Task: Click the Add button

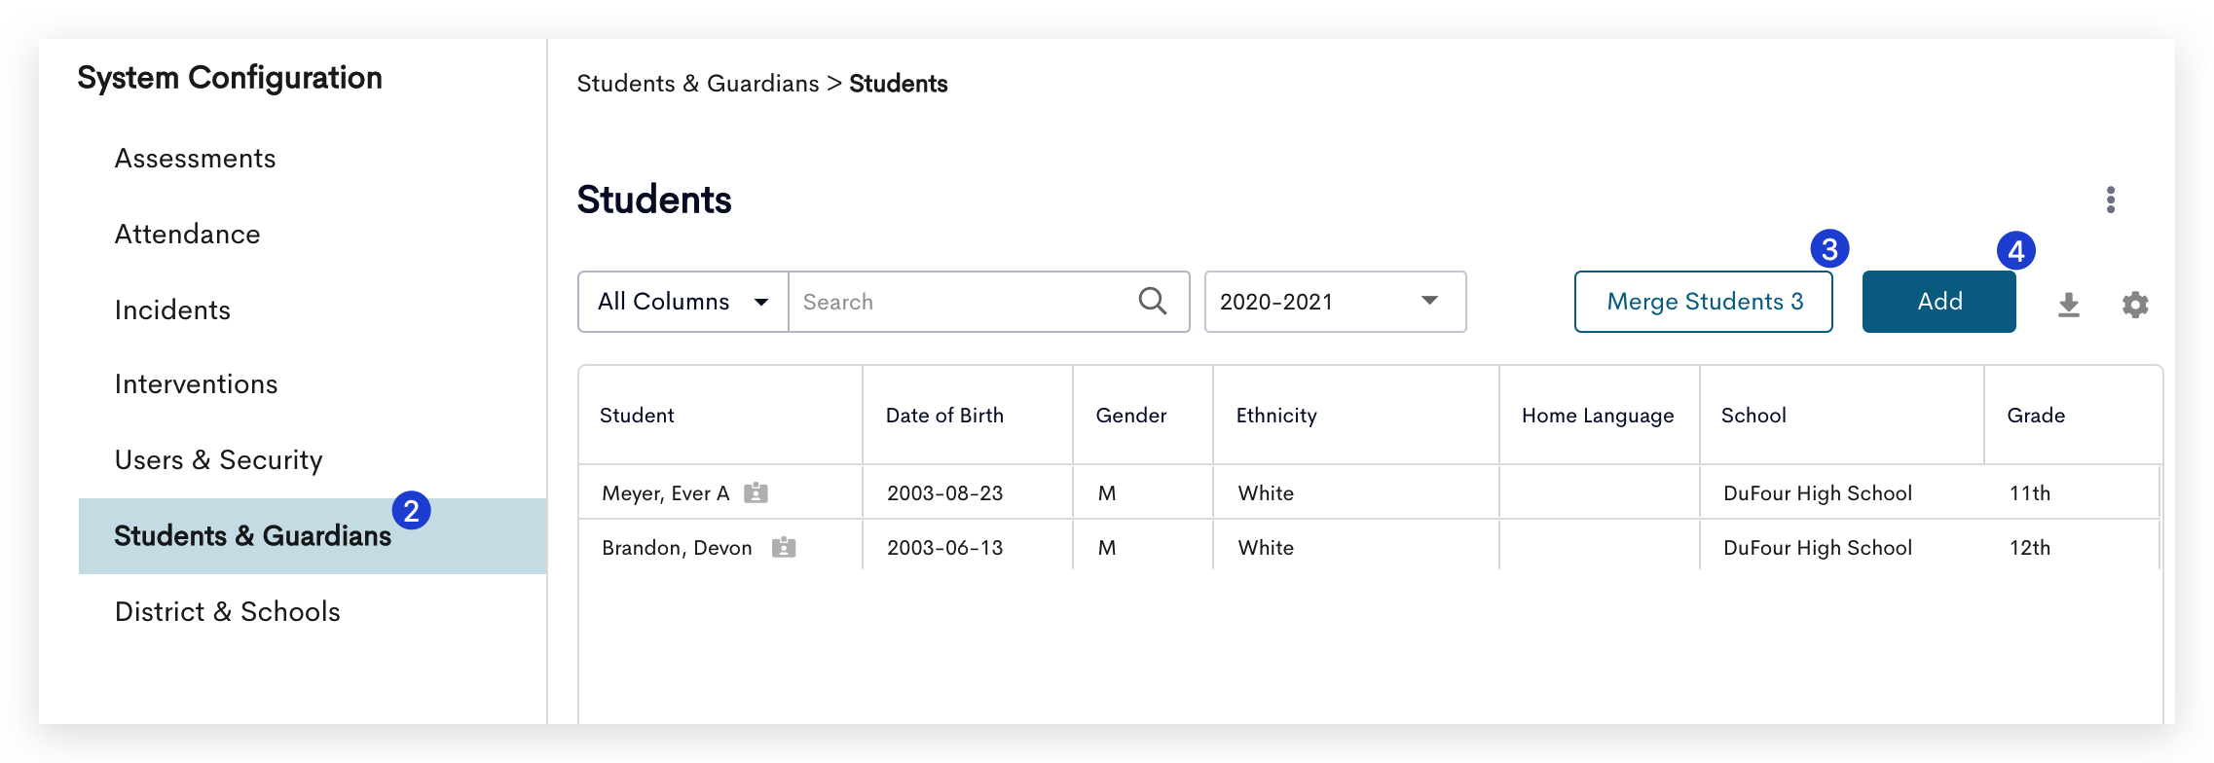Action: point(1938,302)
